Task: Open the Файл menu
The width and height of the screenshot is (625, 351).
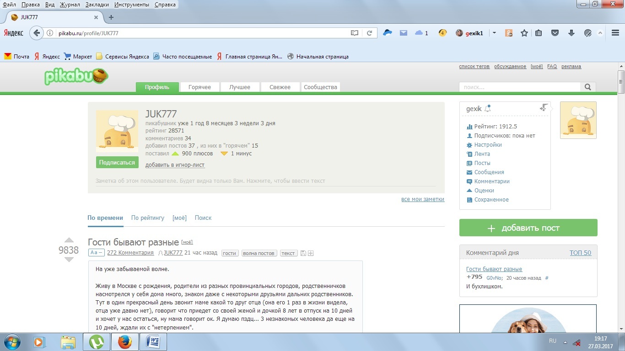Action: click(x=10, y=4)
